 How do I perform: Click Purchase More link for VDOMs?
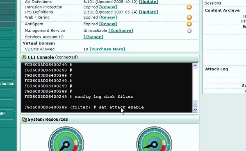tap(107, 49)
